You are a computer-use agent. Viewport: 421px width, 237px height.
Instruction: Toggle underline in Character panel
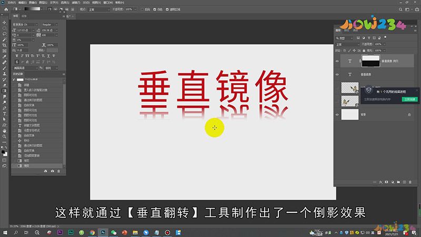[x=48, y=56]
